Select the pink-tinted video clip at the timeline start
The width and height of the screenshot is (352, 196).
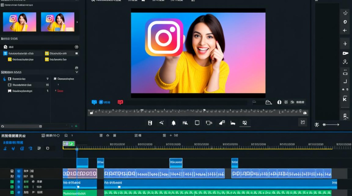tap(80, 173)
